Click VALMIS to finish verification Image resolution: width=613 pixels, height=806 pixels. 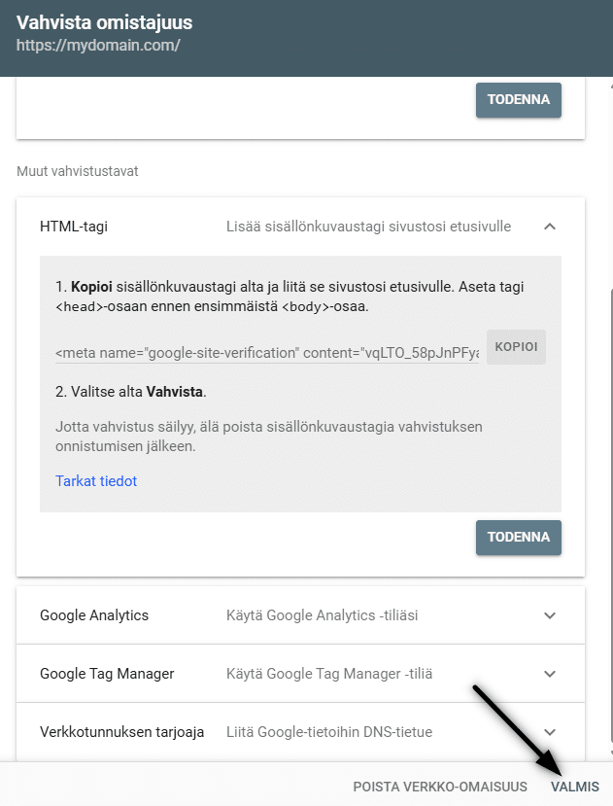click(x=574, y=787)
